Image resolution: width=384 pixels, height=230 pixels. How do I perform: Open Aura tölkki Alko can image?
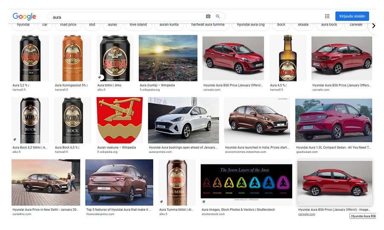point(115,58)
